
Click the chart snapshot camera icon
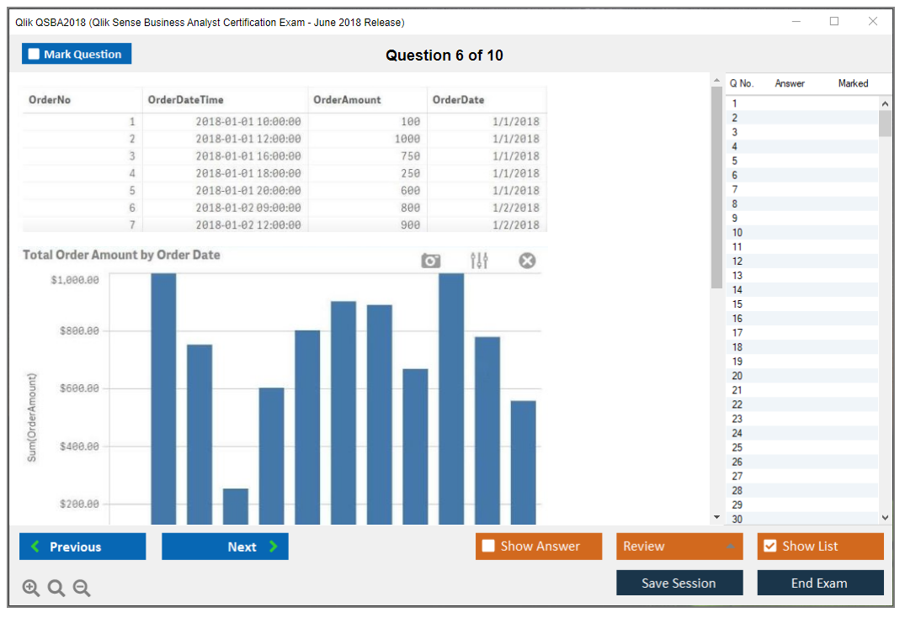431,261
